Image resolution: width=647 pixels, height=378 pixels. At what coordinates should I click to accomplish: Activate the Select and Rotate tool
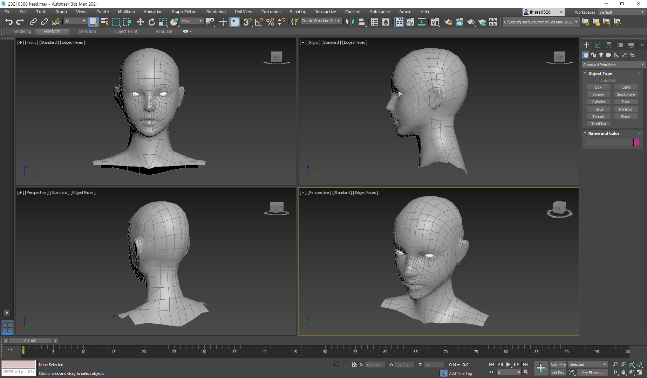151,22
